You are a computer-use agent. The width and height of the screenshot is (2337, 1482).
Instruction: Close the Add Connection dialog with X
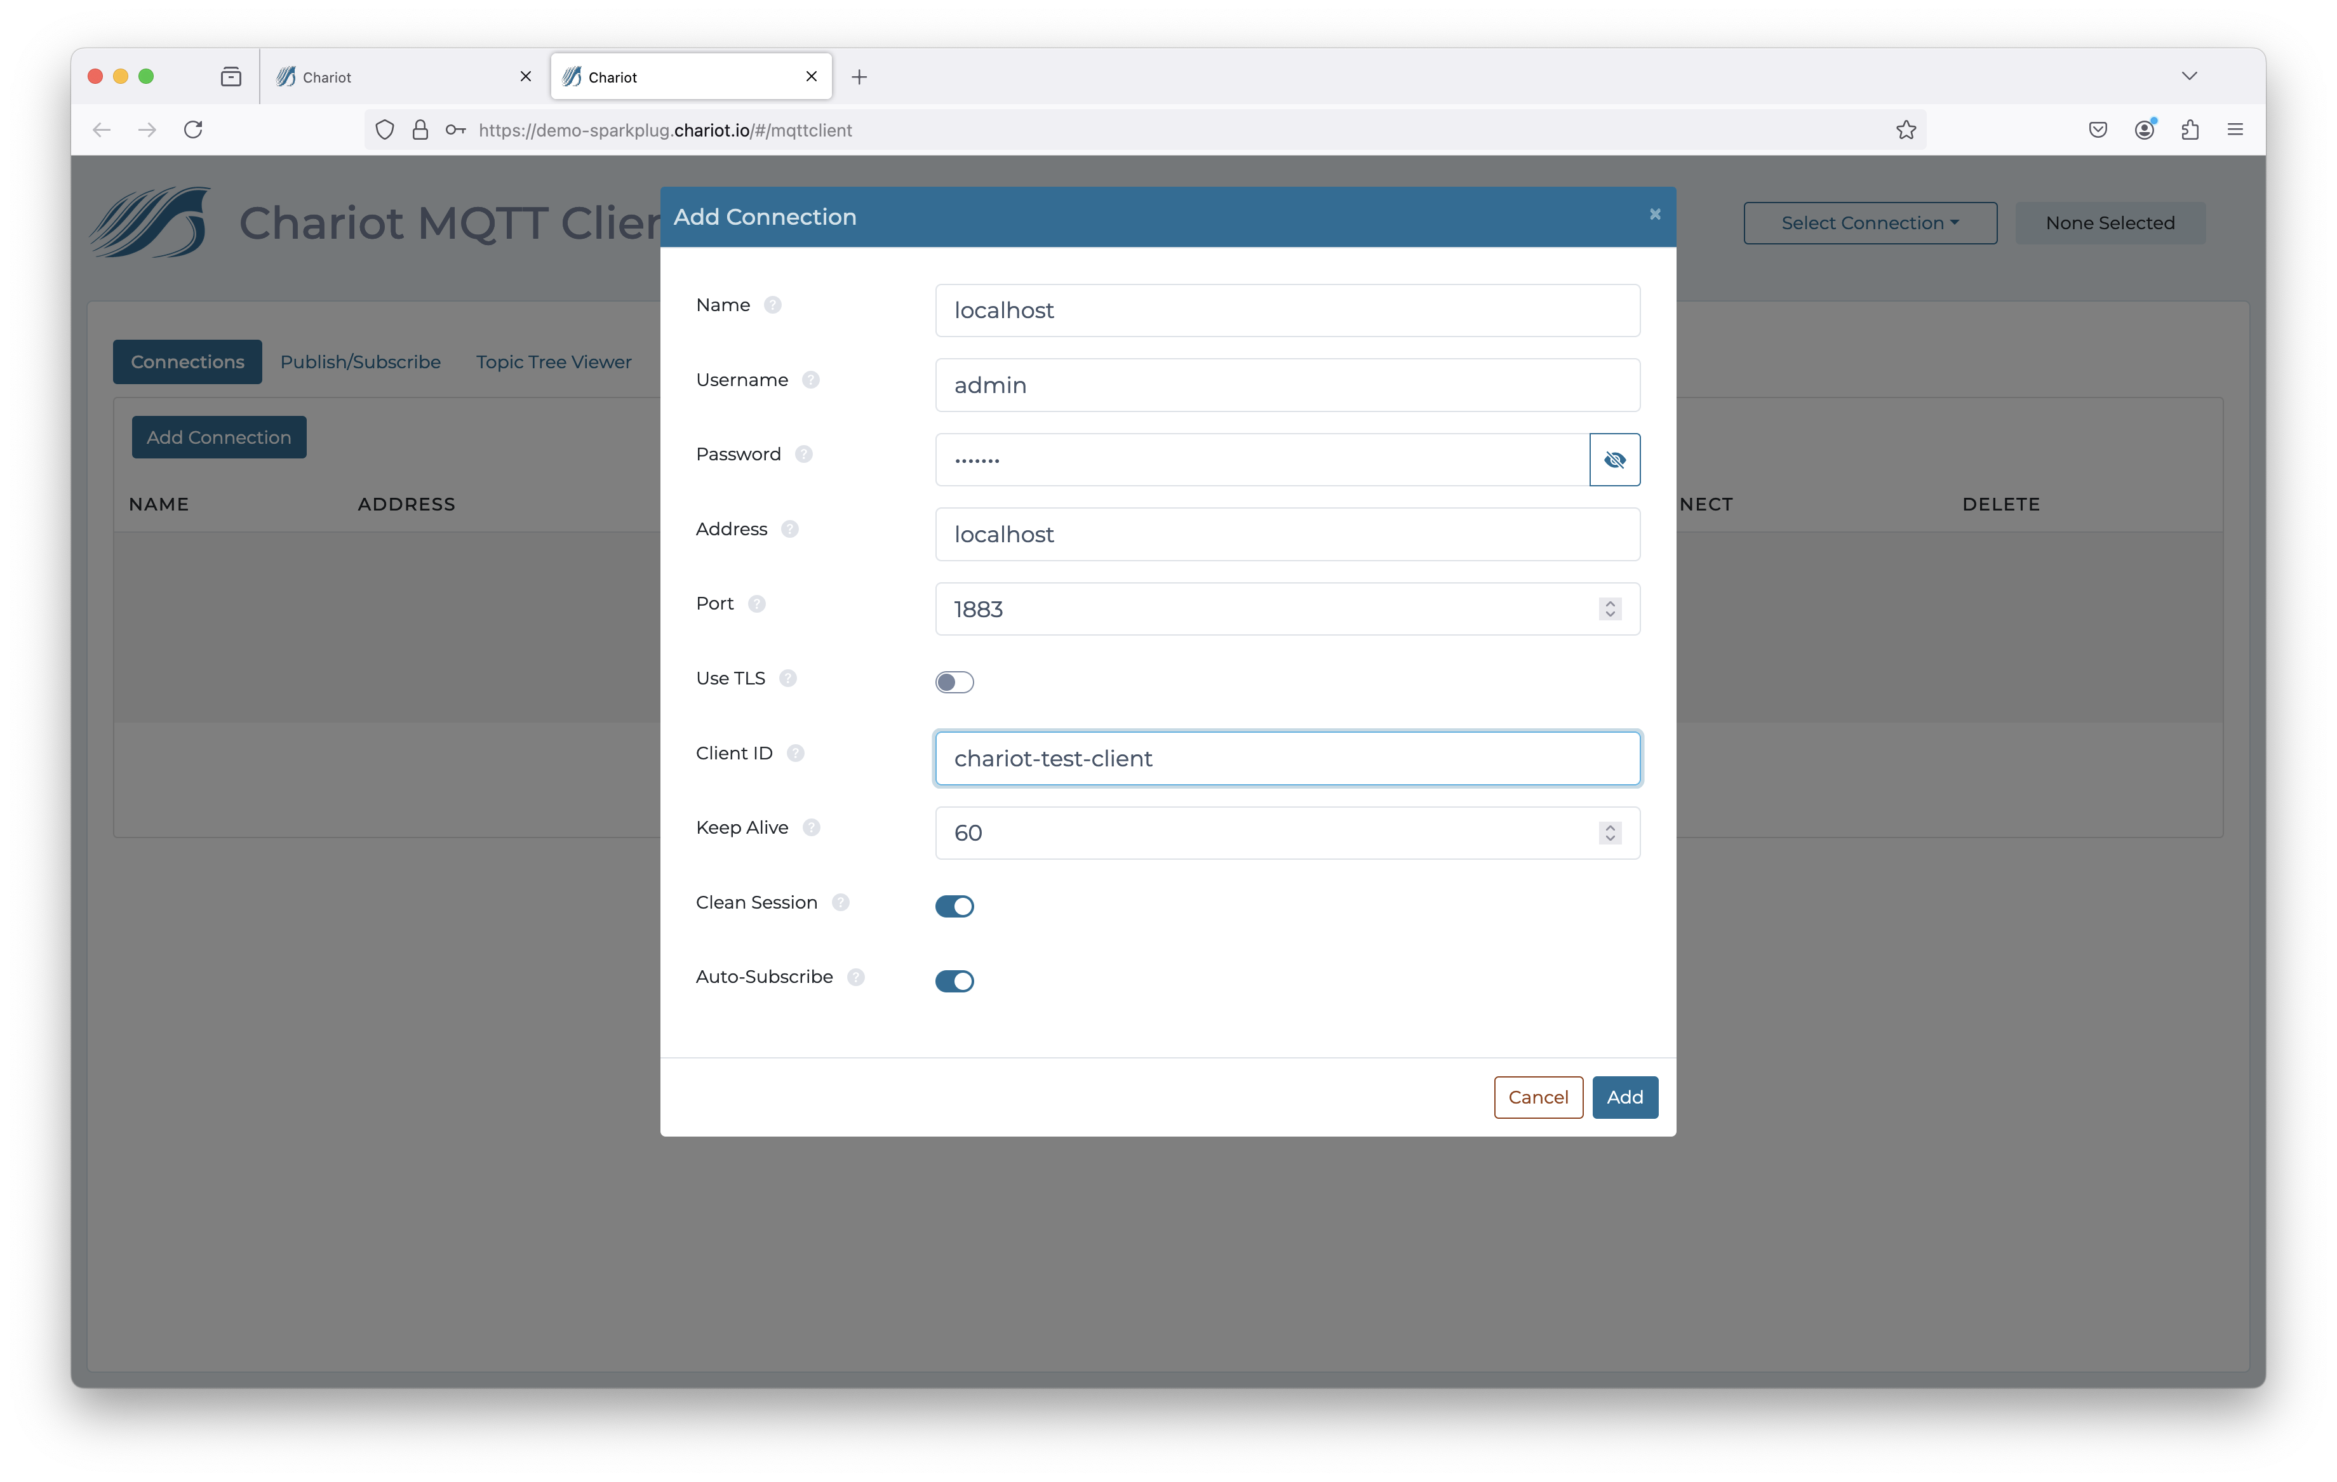pos(1655,215)
